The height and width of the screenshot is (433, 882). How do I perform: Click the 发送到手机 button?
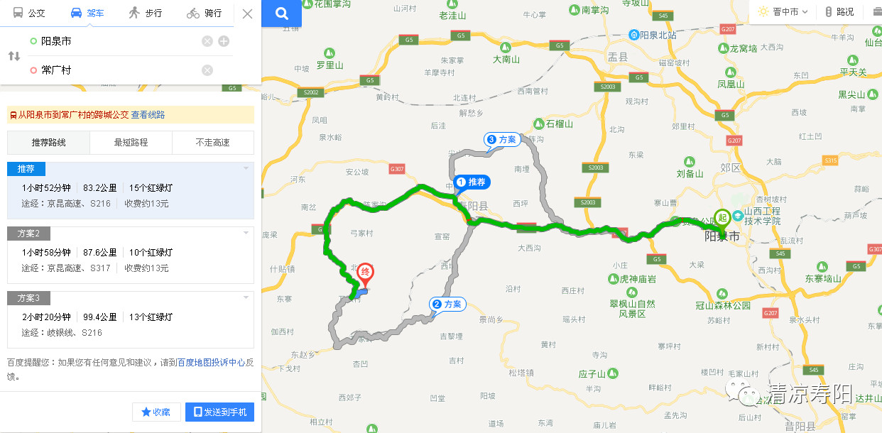pos(220,412)
